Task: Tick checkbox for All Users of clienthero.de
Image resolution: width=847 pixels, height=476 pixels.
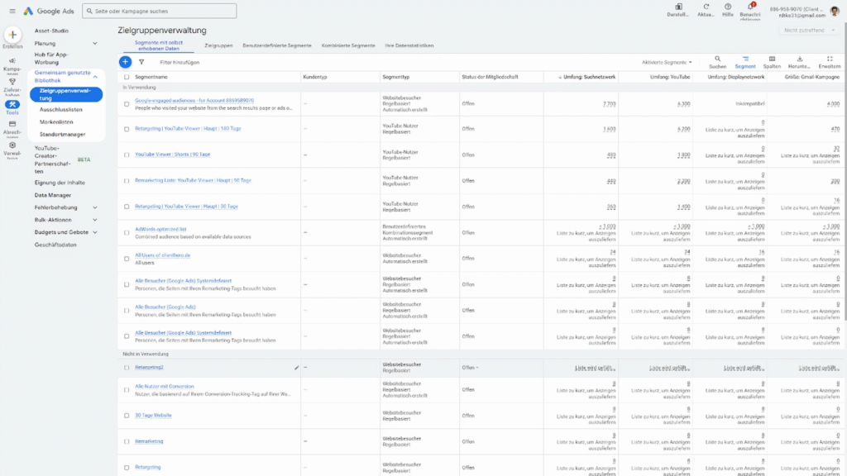Action: tap(127, 259)
